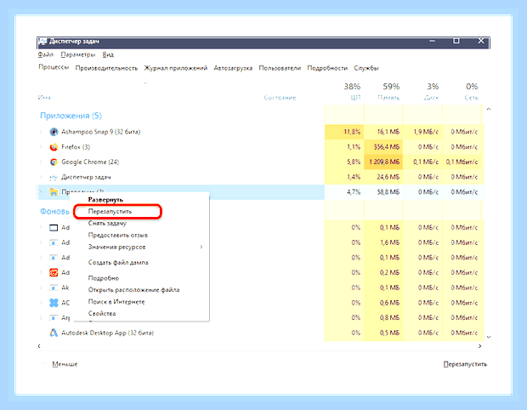This screenshot has height=410, width=527.
Task: Open the Автозагрузка tab
Action: point(233,68)
